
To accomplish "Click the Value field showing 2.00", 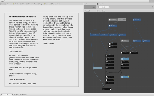I will 104,7.
